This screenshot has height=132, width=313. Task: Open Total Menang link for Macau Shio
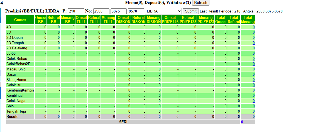(x=253, y=69)
